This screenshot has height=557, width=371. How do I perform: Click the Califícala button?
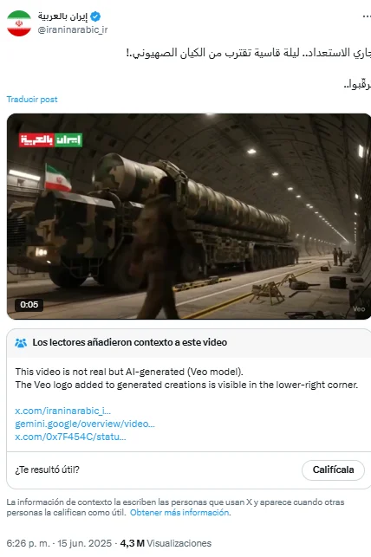coord(333,470)
